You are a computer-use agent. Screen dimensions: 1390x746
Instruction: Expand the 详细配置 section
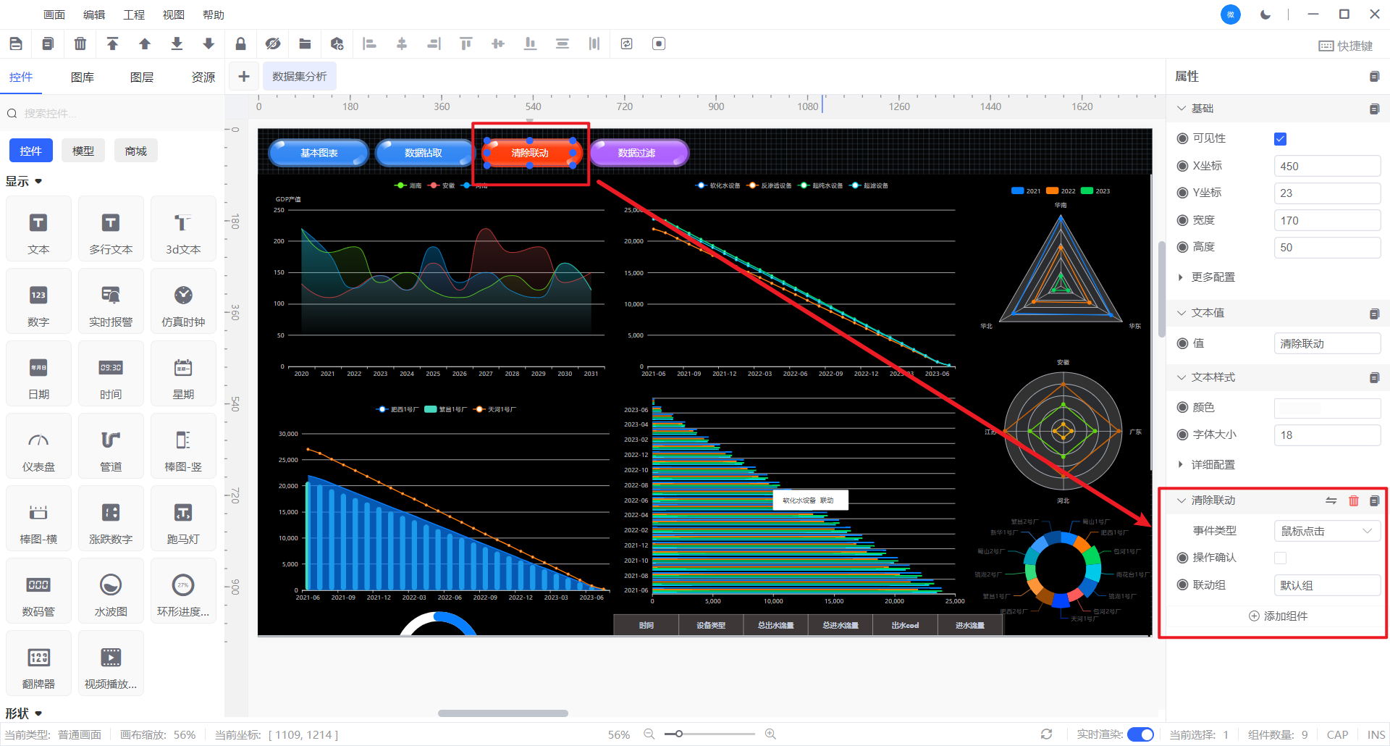(x=1213, y=465)
